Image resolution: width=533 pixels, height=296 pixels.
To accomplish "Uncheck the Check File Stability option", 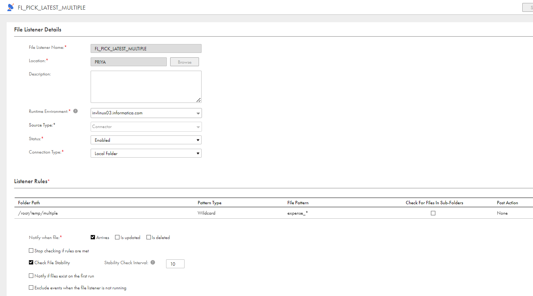I will pyautogui.click(x=31, y=262).
